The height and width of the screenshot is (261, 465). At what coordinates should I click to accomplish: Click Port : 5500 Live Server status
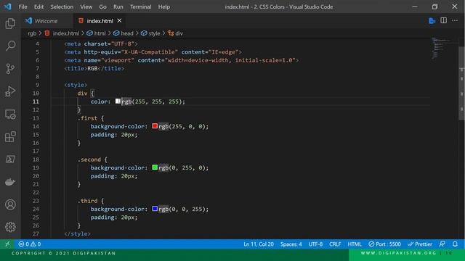tap(384, 244)
